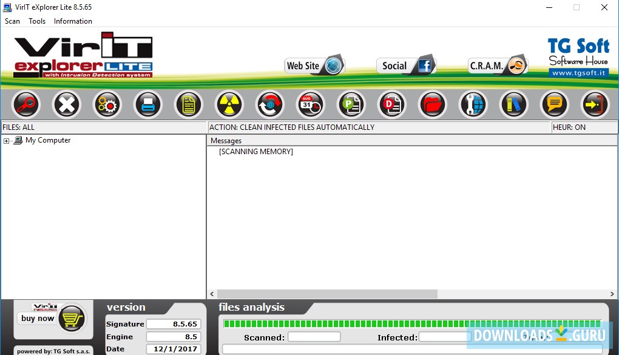Select My Computer in the tree
Image resolution: width=619 pixels, height=355 pixels.
pyautogui.click(x=48, y=140)
